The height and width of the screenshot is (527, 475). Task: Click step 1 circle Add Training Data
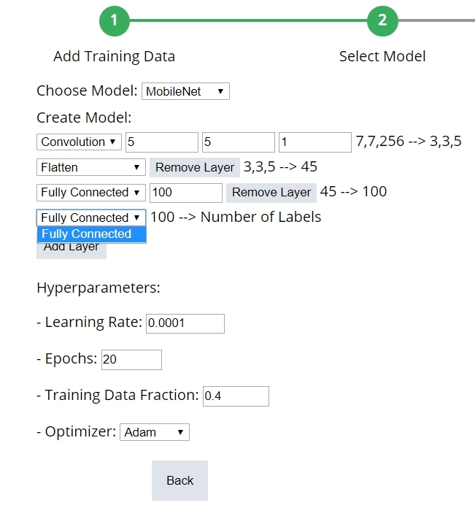[114, 20]
